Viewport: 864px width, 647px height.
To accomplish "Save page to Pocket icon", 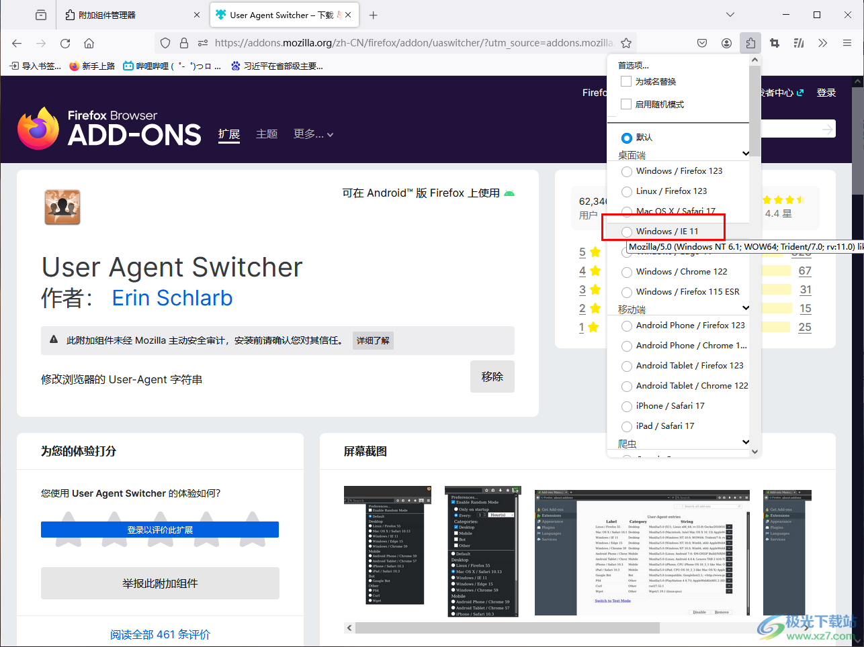I will (702, 43).
